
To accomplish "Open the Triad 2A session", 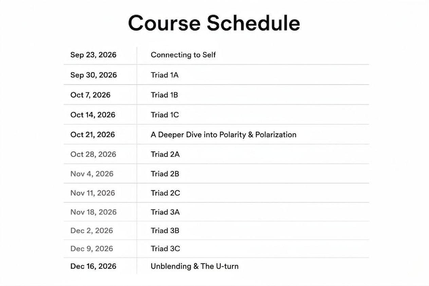I will [165, 155].
